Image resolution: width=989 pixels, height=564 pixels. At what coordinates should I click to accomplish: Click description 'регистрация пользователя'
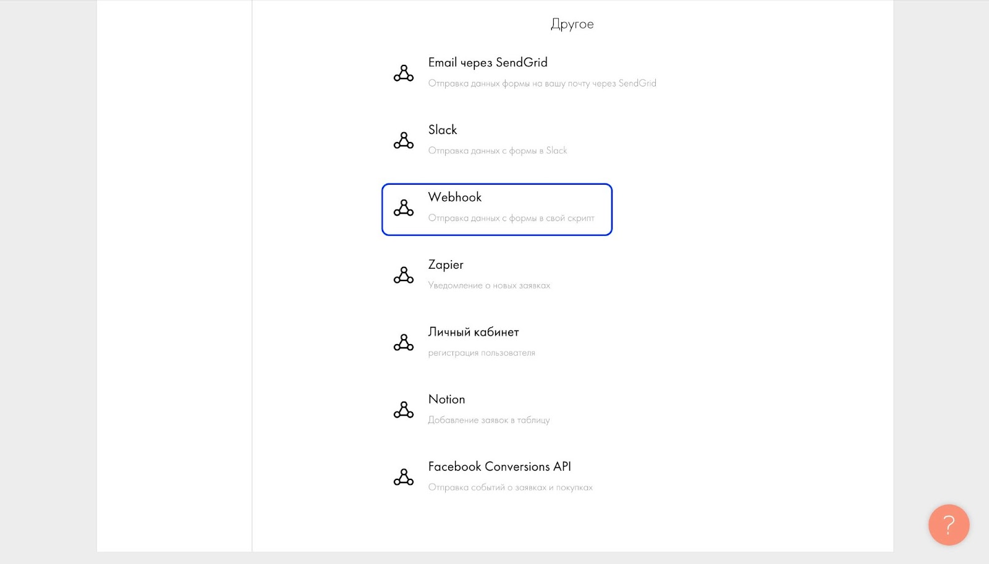482,353
